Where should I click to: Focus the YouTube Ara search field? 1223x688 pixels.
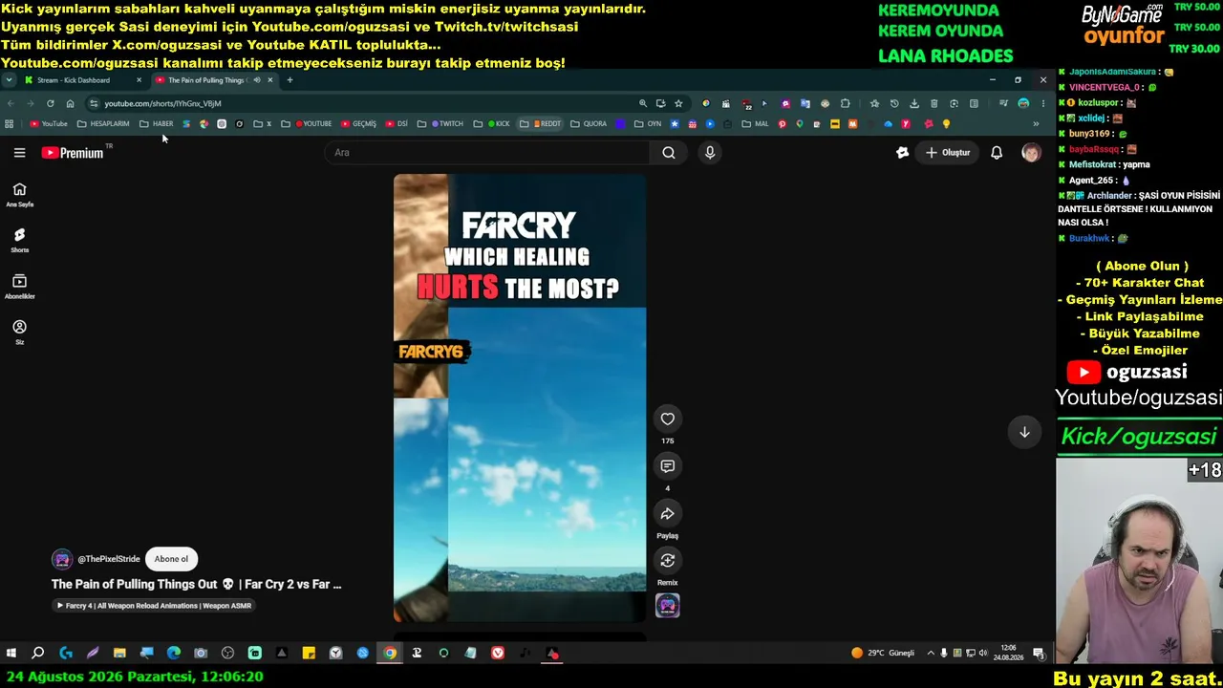487,153
